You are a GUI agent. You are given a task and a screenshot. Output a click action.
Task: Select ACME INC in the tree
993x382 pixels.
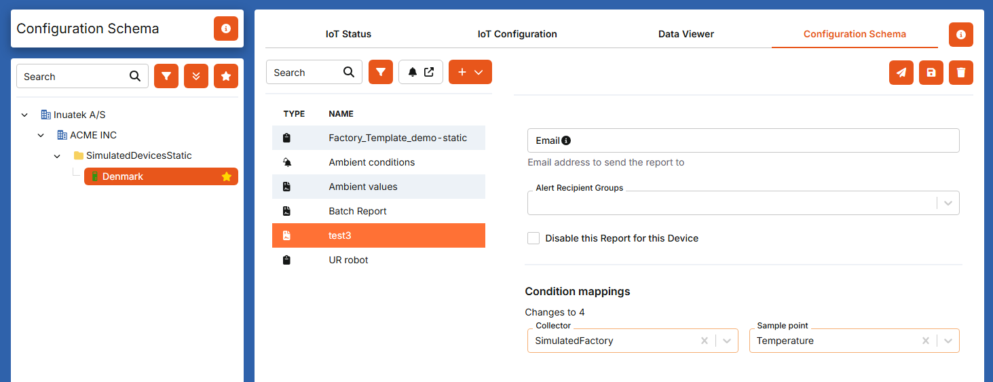tap(94, 135)
